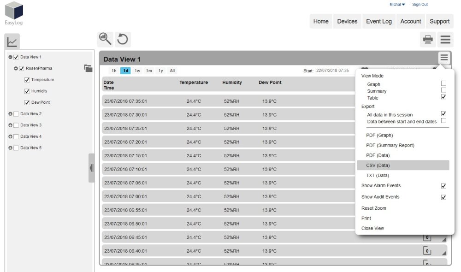Screen dimensions: 461x272
Task: Enable the Graph view mode checkbox
Action: click(443, 83)
